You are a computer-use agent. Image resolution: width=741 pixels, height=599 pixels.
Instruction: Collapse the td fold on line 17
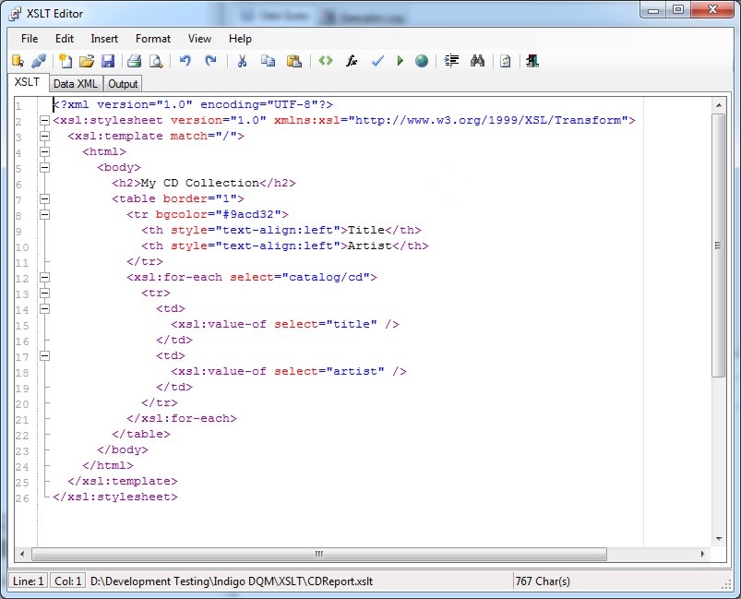[x=44, y=355]
